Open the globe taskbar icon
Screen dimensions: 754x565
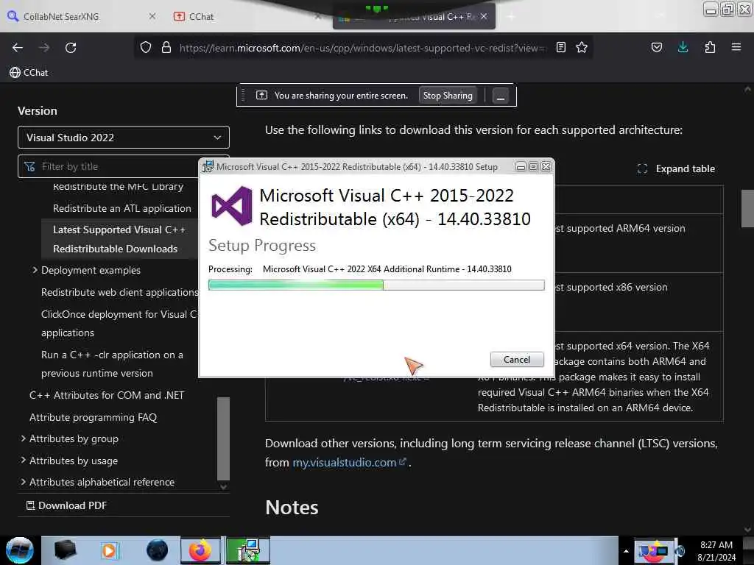[x=157, y=550]
